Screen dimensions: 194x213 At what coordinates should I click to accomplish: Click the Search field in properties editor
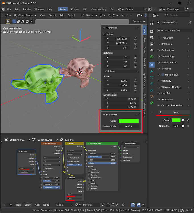tap(177, 15)
